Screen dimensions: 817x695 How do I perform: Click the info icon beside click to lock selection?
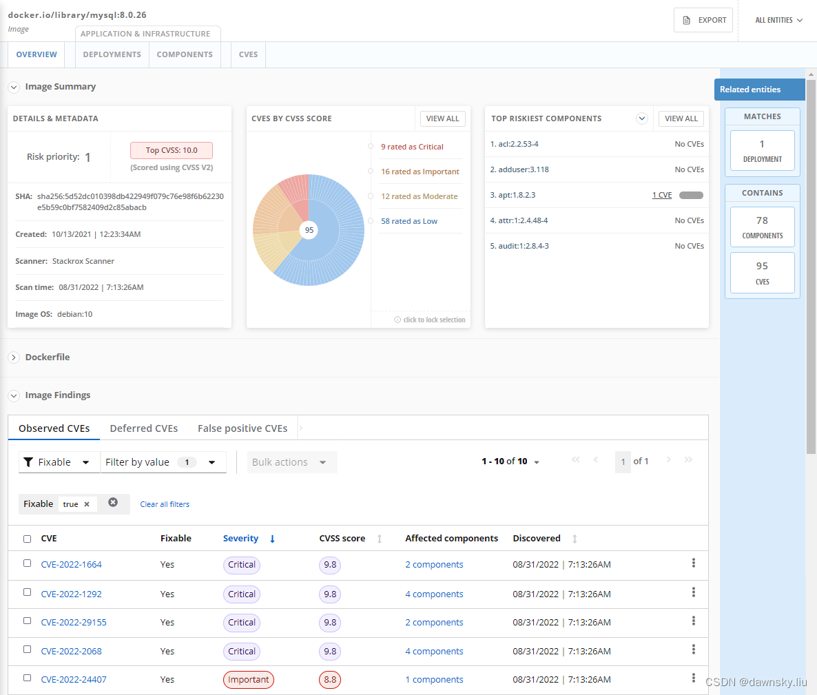(x=397, y=320)
